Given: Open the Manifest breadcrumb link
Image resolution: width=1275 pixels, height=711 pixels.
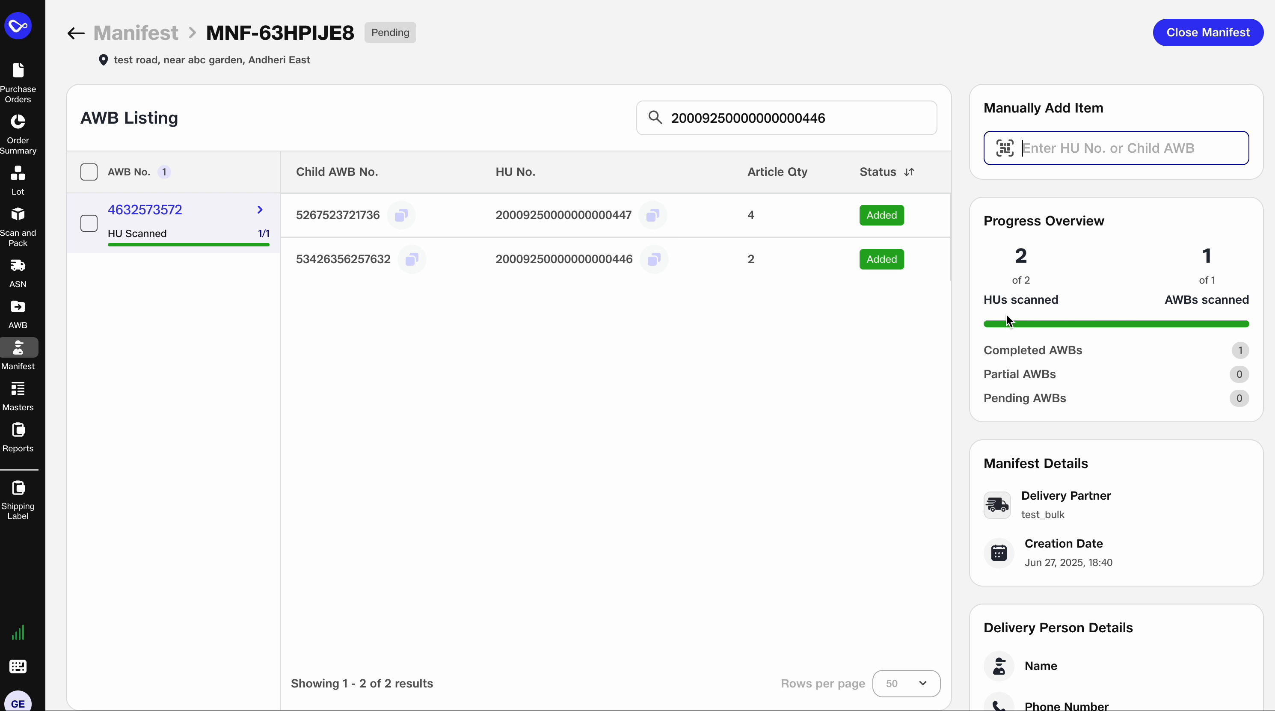Looking at the screenshot, I should [x=136, y=33].
